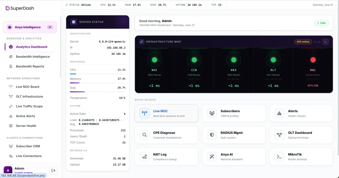Open the Analytics Dashboard menu item
339x178 pixels.
click(30, 47)
